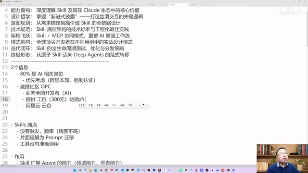Open the QQ penguin taskbar icon

click(186, 170)
